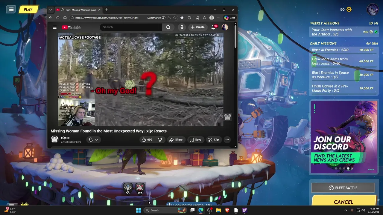Go back using the browser back arrow

51,18
